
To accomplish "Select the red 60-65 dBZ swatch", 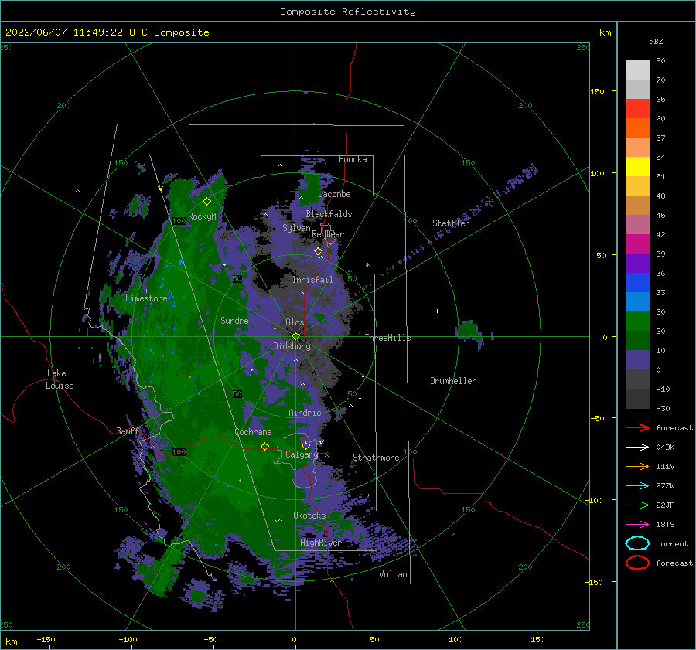I will click(x=637, y=109).
